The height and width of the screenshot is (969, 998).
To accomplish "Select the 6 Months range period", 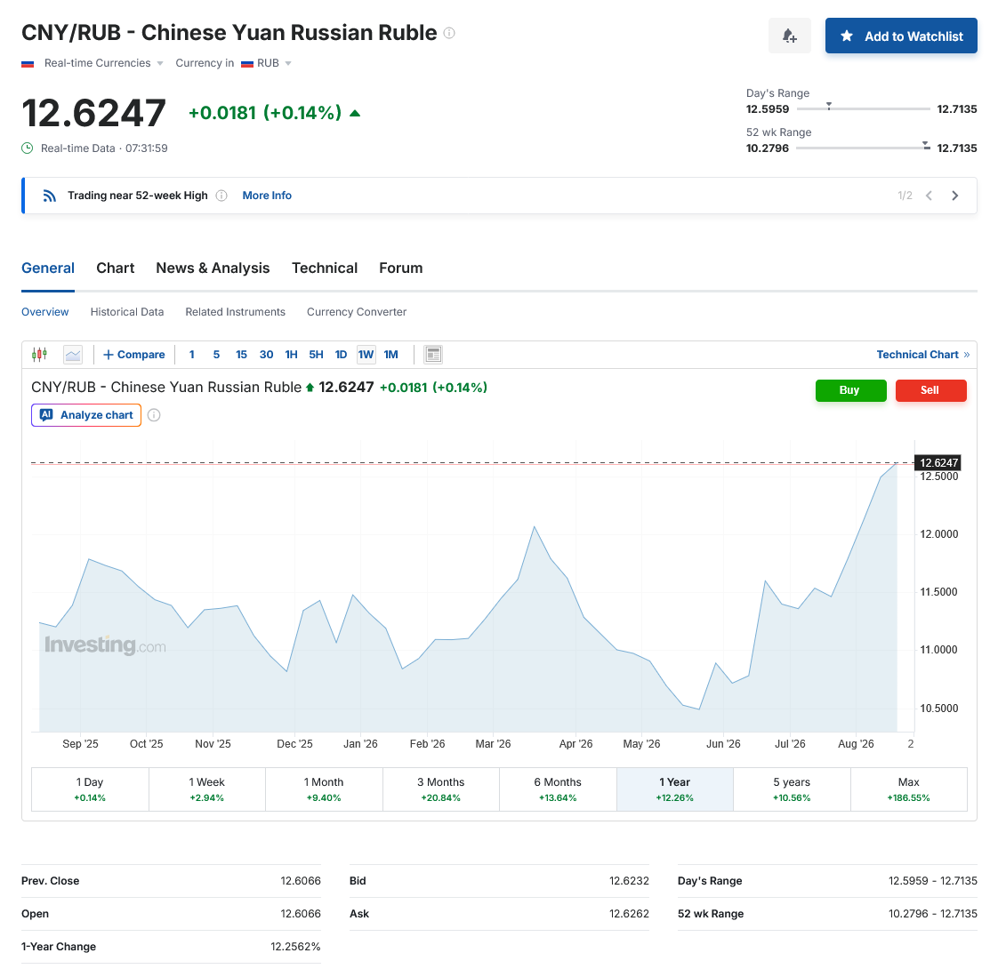I will pyautogui.click(x=558, y=789).
